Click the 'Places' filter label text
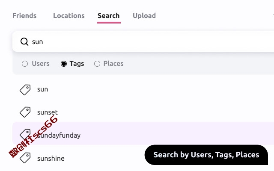Image resolution: width=274 pixels, height=171 pixels. point(113,64)
